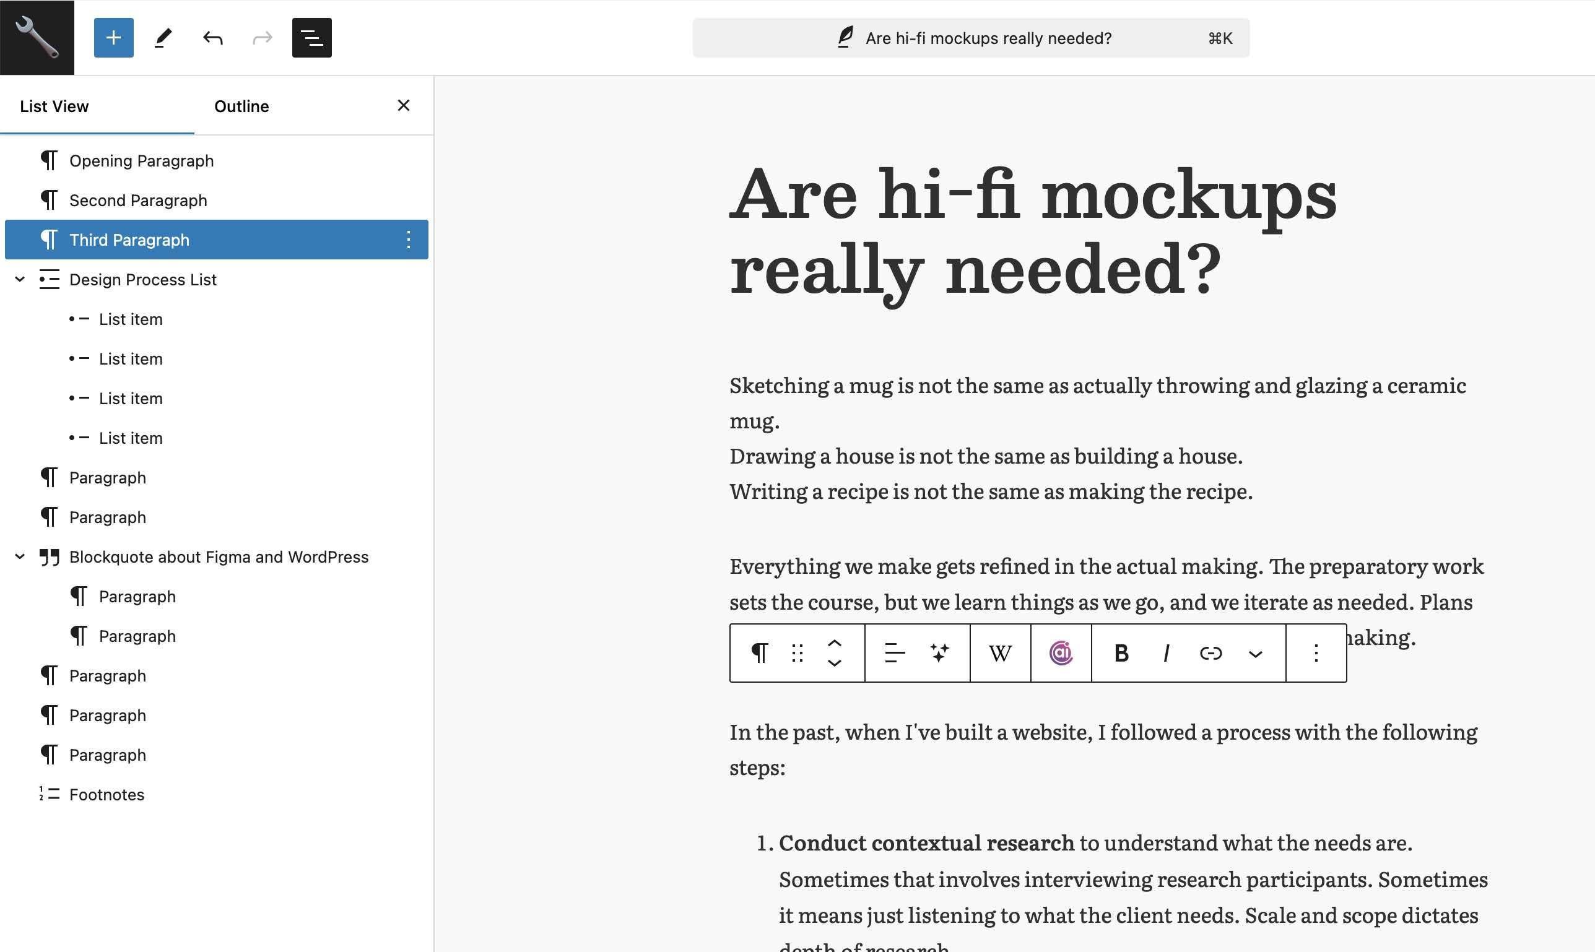Select Footnotes in the list view
1595x952 pixels.
(106, 795)
